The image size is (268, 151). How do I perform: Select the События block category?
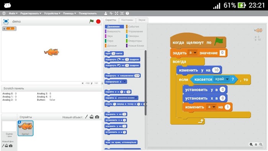click(132, 27)
